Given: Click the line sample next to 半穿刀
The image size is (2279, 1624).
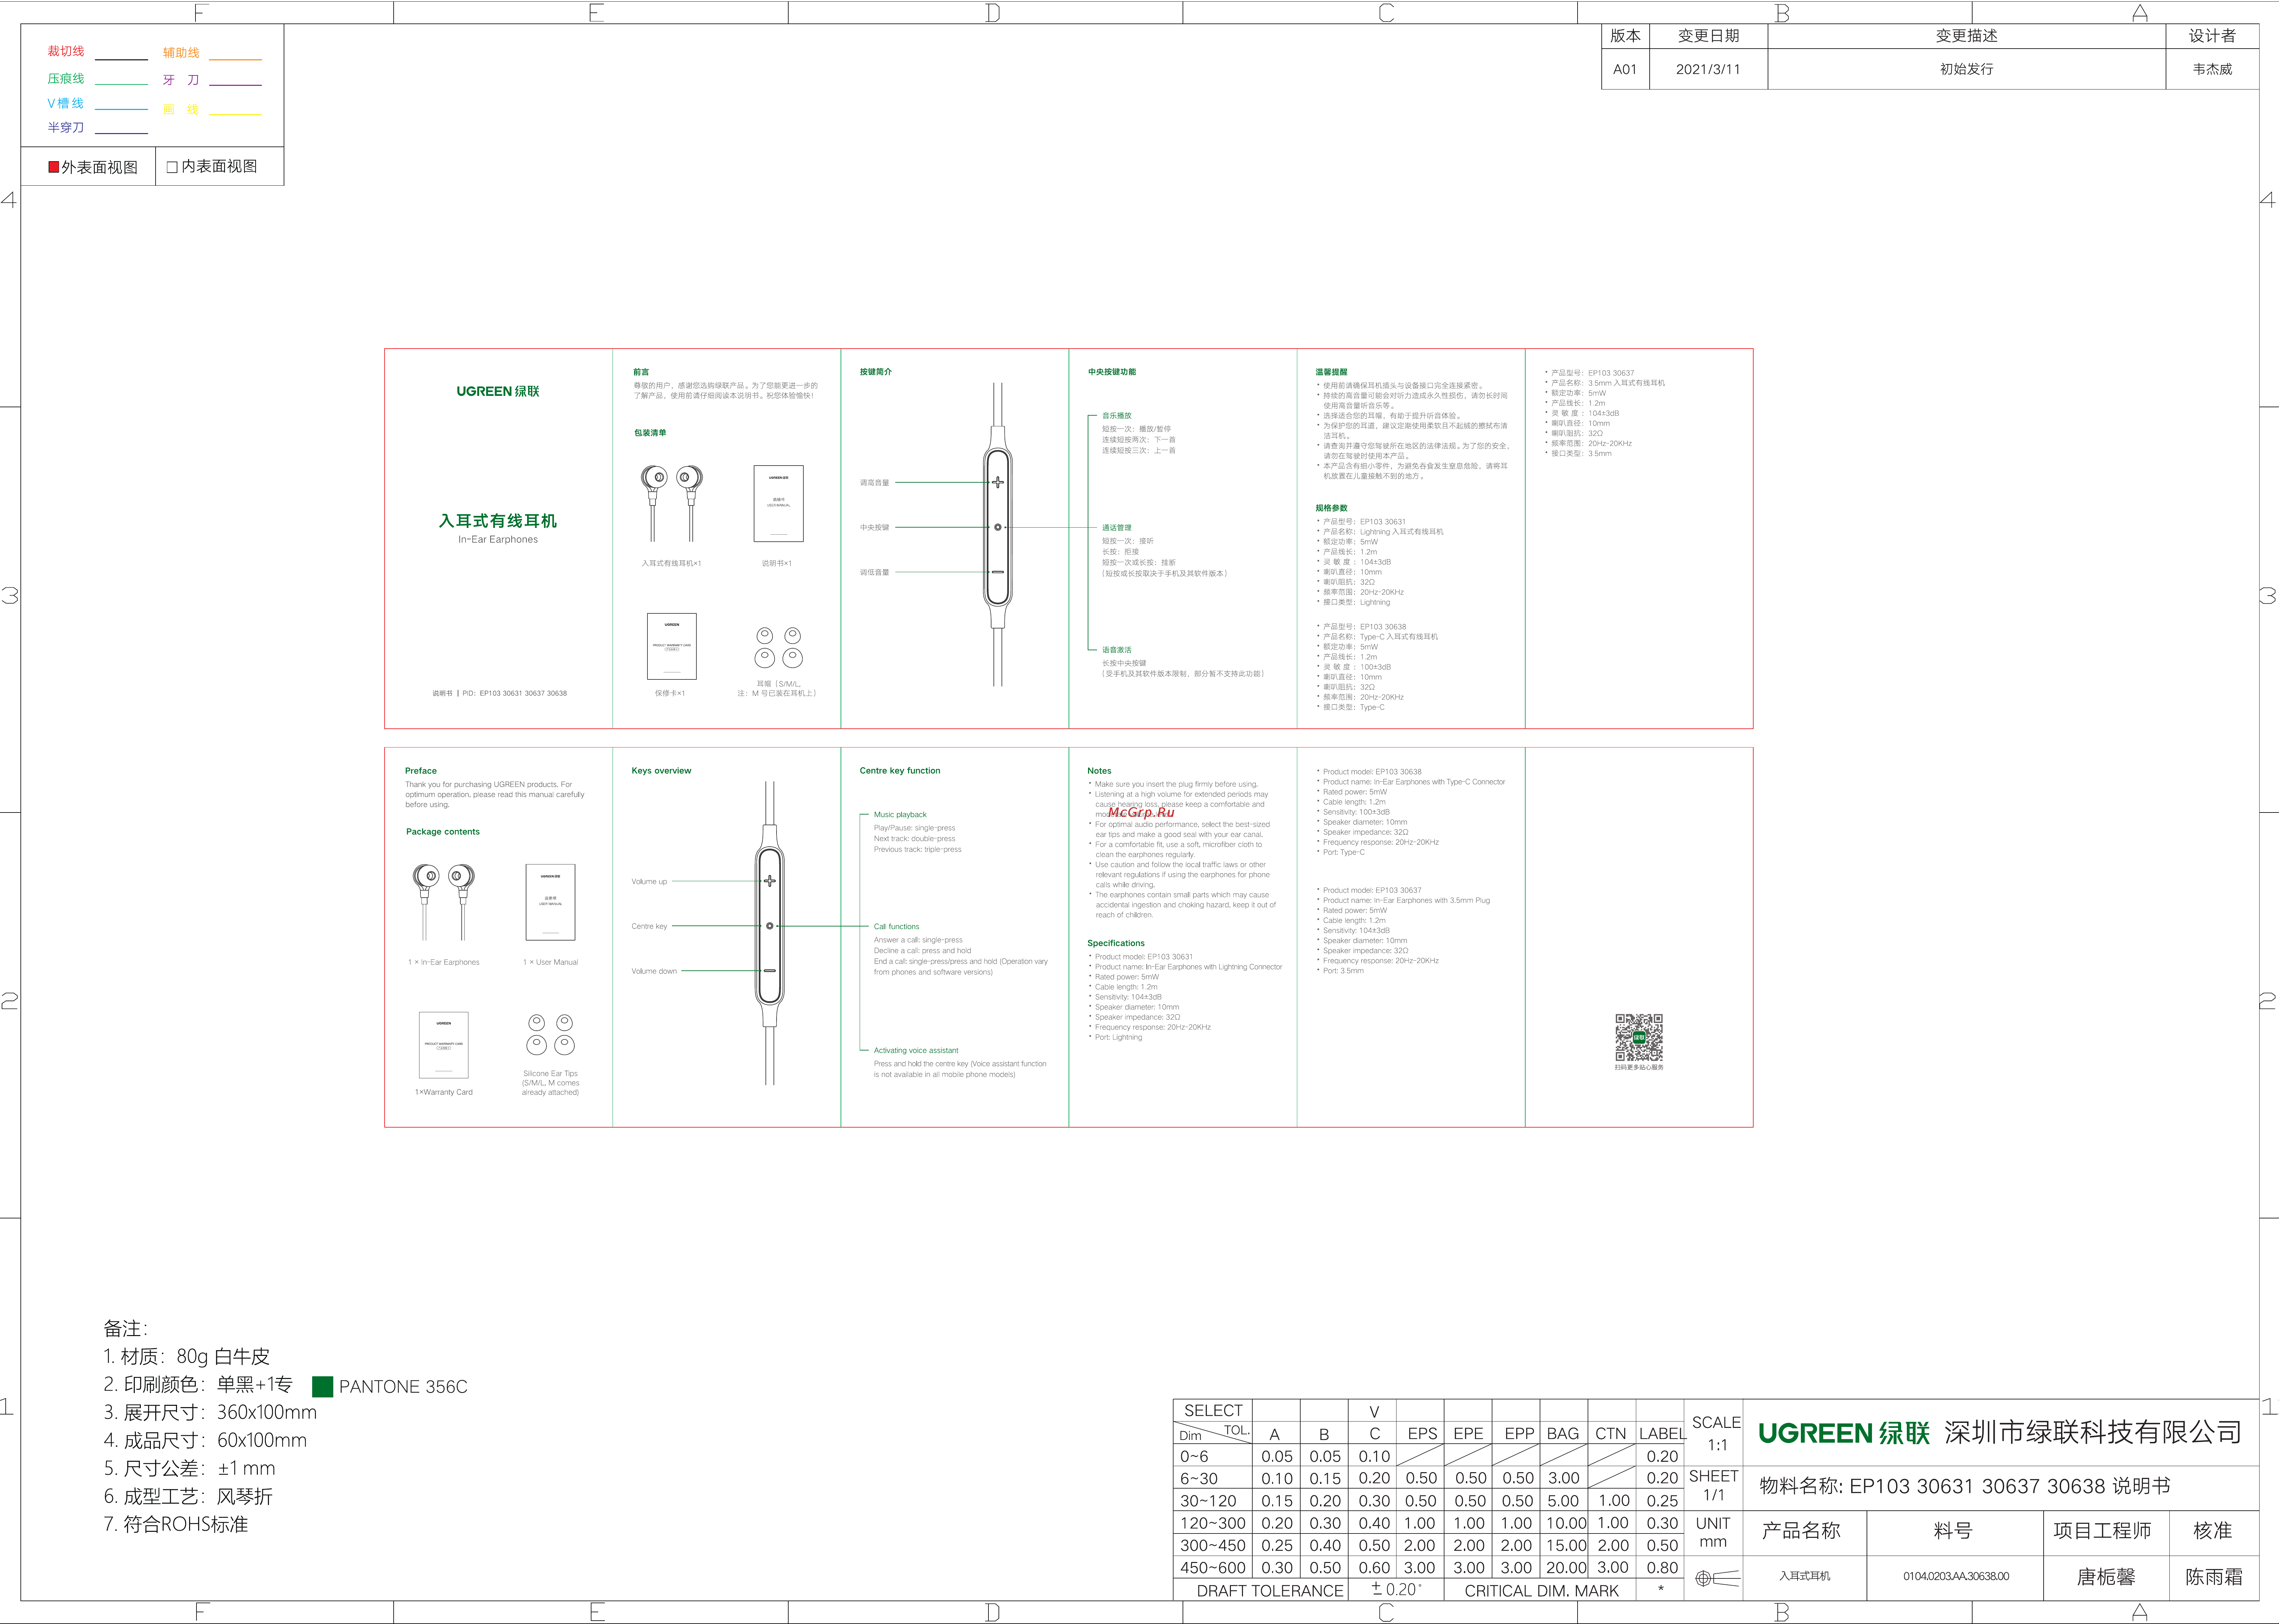Looking at the screenshot, I should coord(121,133).
